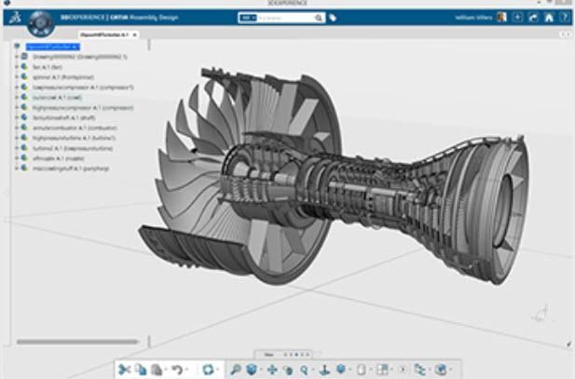Image resolution: width=575 pixels, height=379 pixels.
Task: Click the Copy icon in bottom toolbar
Action: click(140, 370)
